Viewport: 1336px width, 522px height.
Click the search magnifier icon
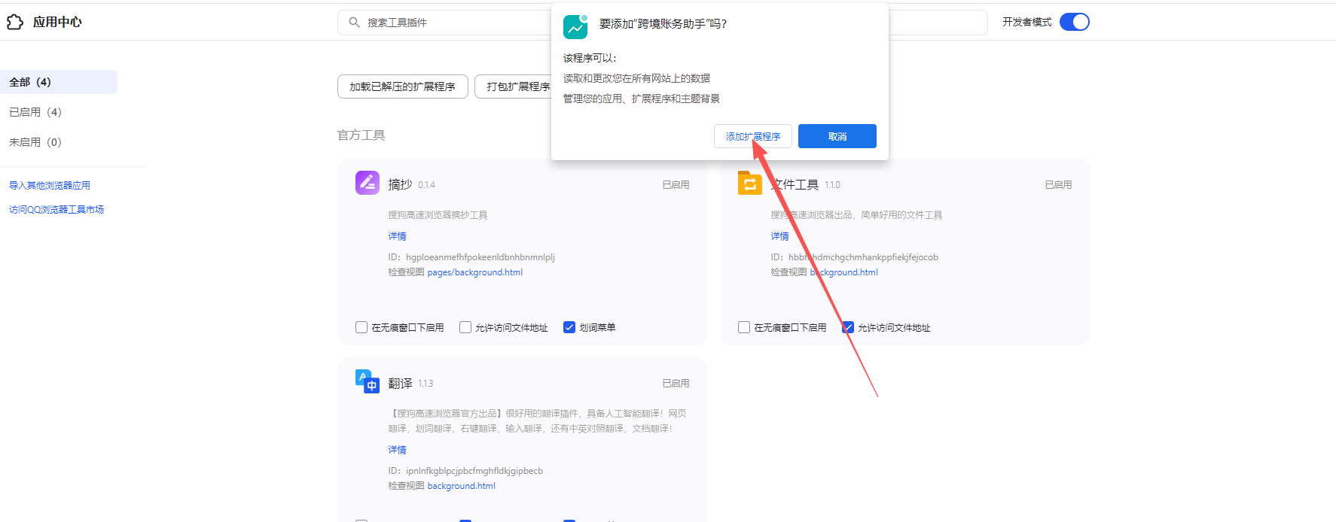pos(354,23)
